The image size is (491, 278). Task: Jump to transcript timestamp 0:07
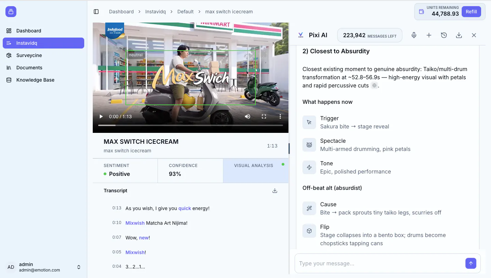[117, 237]
